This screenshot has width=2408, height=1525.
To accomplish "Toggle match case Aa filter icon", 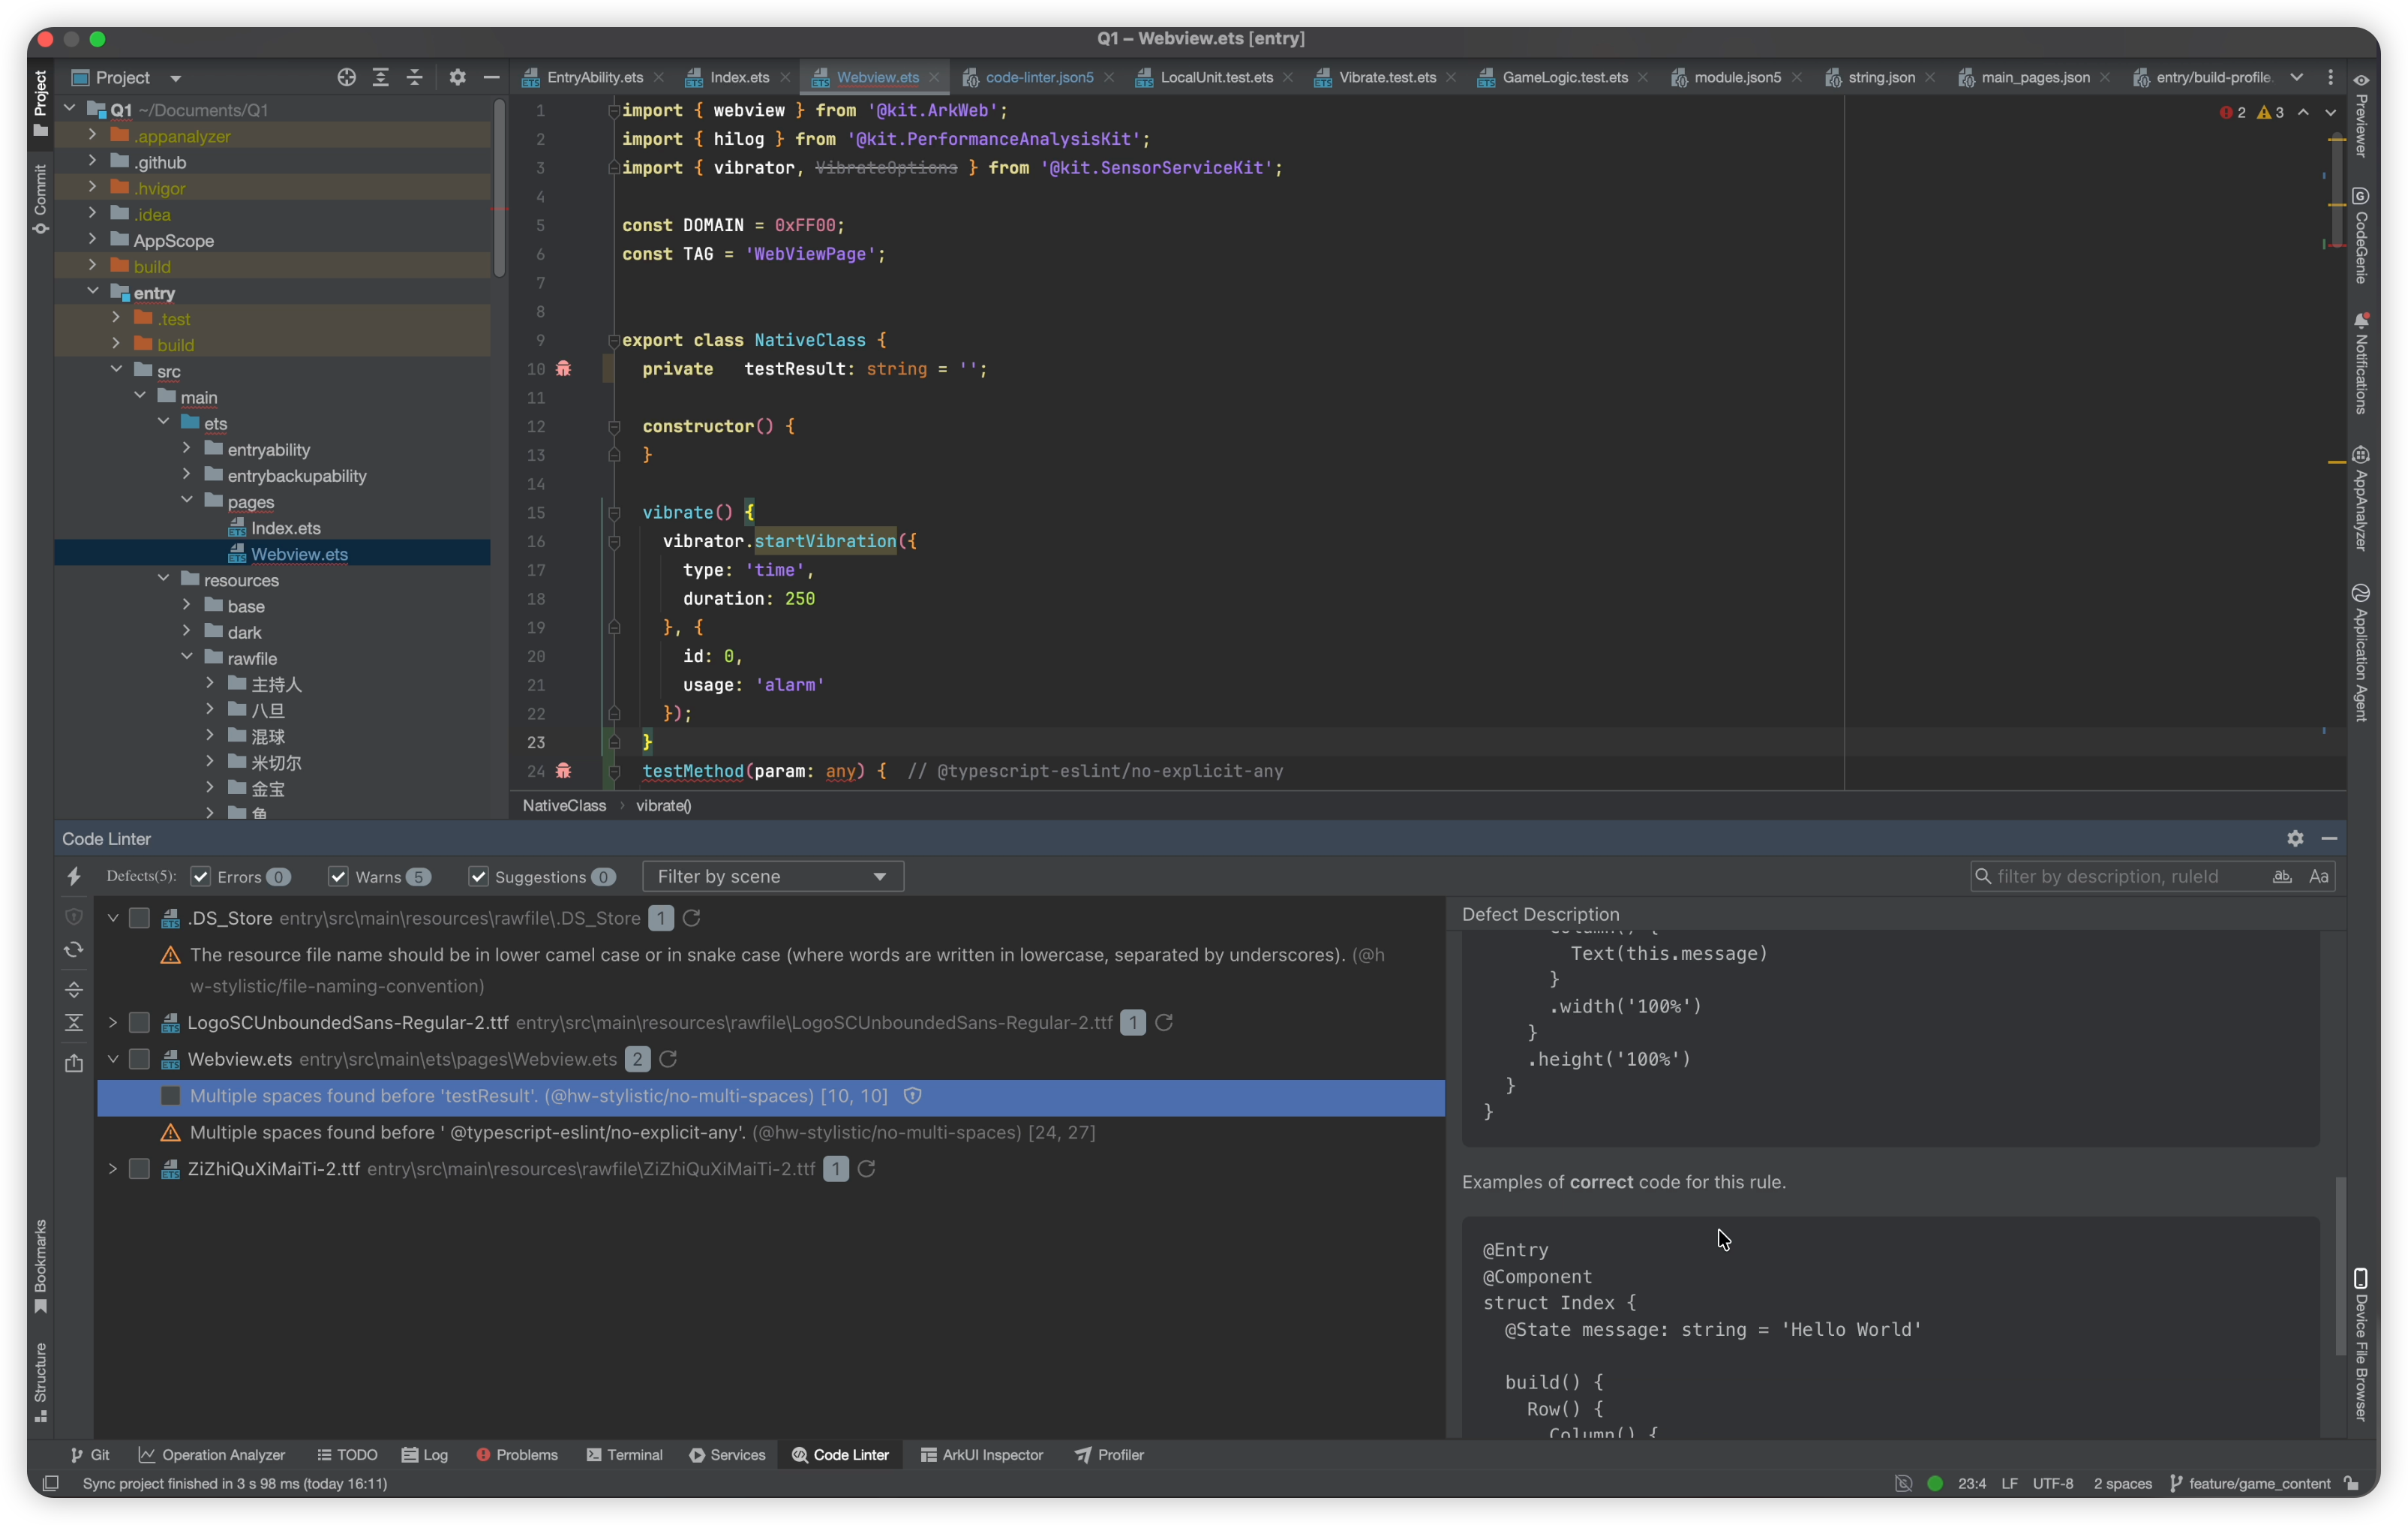I will coord(2319,877).
